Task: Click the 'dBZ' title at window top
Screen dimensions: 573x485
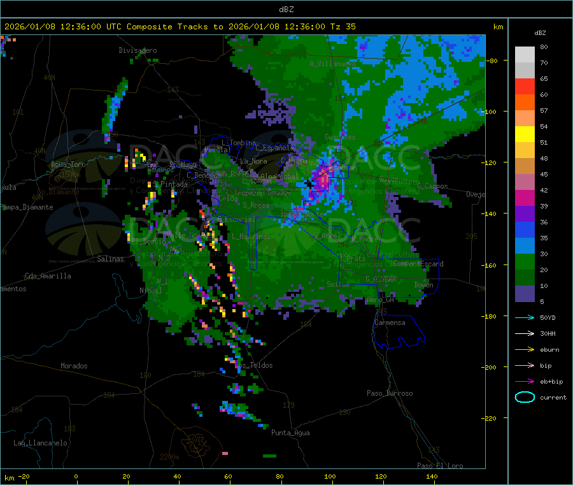Action: (x=286, y=9)
